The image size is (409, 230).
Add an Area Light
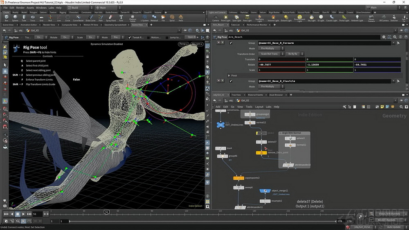247,18
